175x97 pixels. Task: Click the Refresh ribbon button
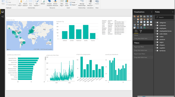click(43, 3)
